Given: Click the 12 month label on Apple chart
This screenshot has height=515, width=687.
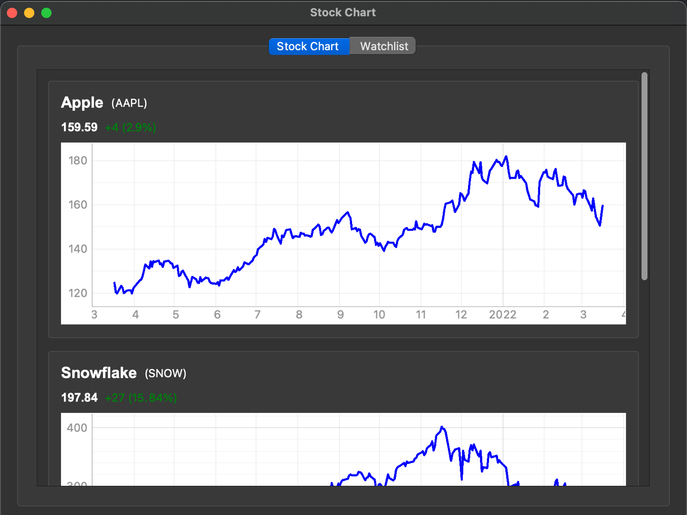Looking at the screenshot, I should [461, 315].
